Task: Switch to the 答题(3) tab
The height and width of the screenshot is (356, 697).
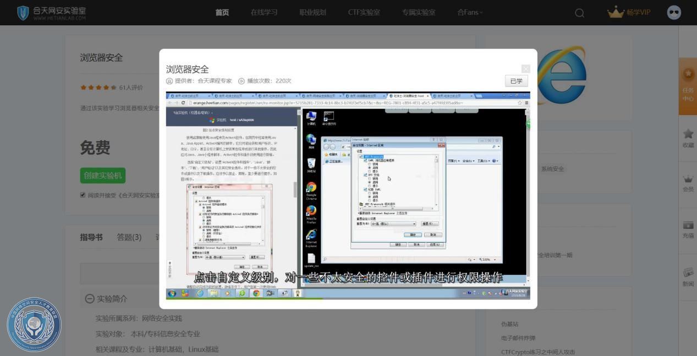Action: [x=129, y=237]
